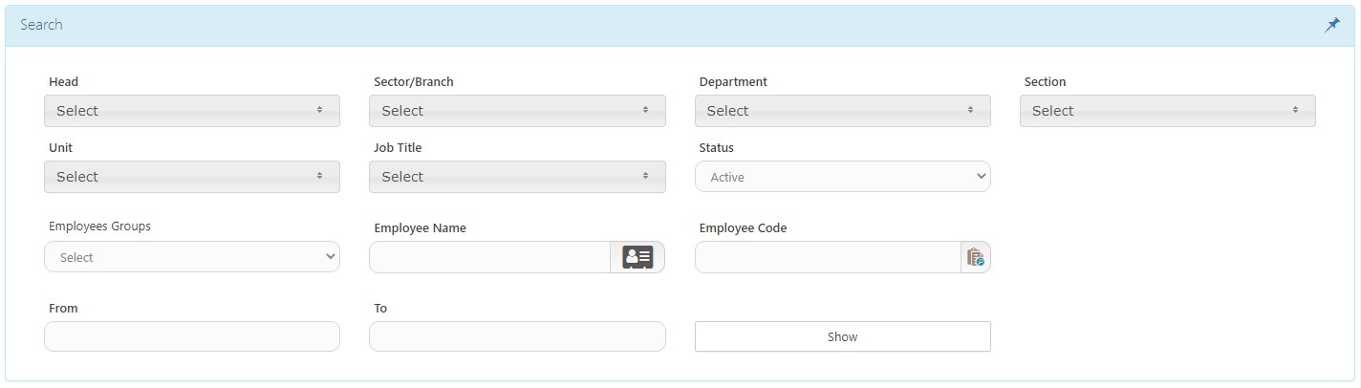The height and width of the screenshot is (388, 1361).
Task: Change the Status dropdown from Active
Action: [x=843, y=177]
